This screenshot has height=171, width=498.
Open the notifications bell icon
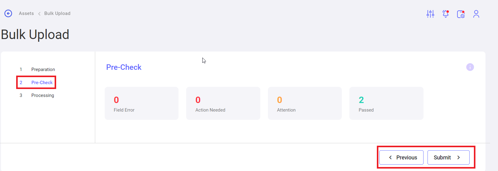pos(446,14)
